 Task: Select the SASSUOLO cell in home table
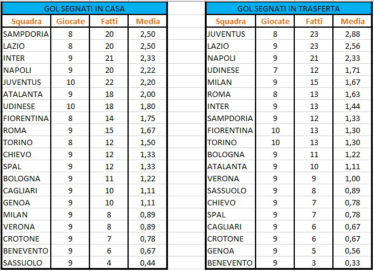pyautogui.click(x=26, y=263)
